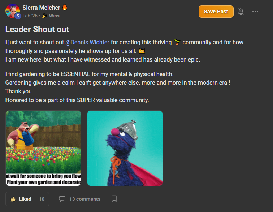Viewport: 273px width, 212px height.
Task: Unlike the post via thumbs-up icon
Action: (13, 199)
